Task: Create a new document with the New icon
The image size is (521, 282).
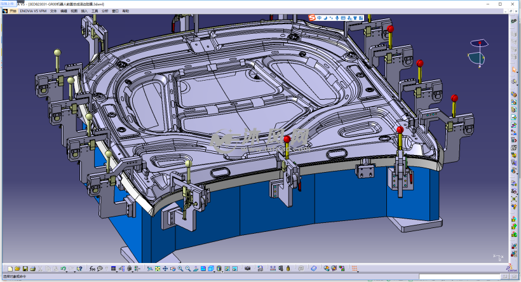Action: click(10, 269)
